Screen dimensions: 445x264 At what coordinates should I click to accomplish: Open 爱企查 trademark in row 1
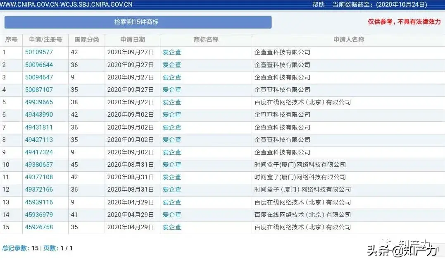[172, 52]
